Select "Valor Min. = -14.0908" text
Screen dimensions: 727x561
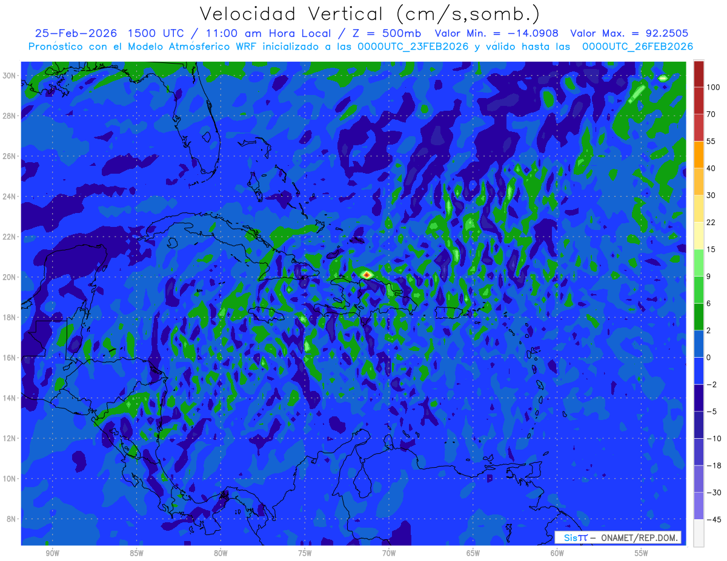[x=497, y=33]
